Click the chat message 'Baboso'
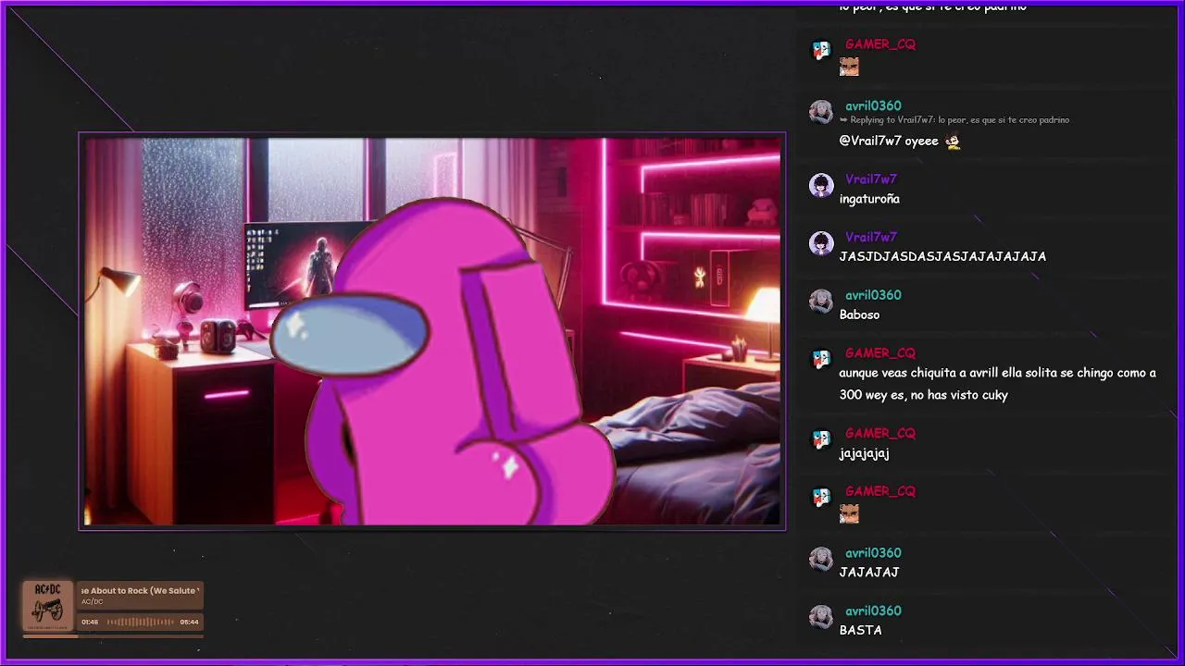Screen dimensions: 1185x666 coord(859,314)
